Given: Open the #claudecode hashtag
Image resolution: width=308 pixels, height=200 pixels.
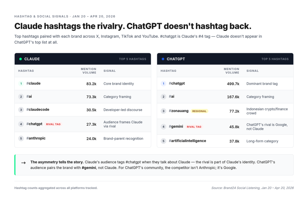Looking at the screenshot, I should [38, 110].
